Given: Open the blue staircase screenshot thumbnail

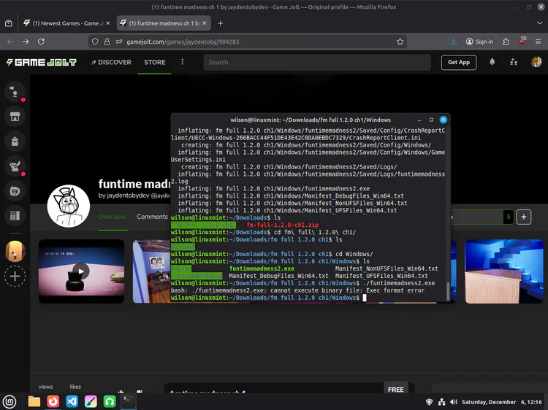Looking at the screenshot, I should (504, 271).
